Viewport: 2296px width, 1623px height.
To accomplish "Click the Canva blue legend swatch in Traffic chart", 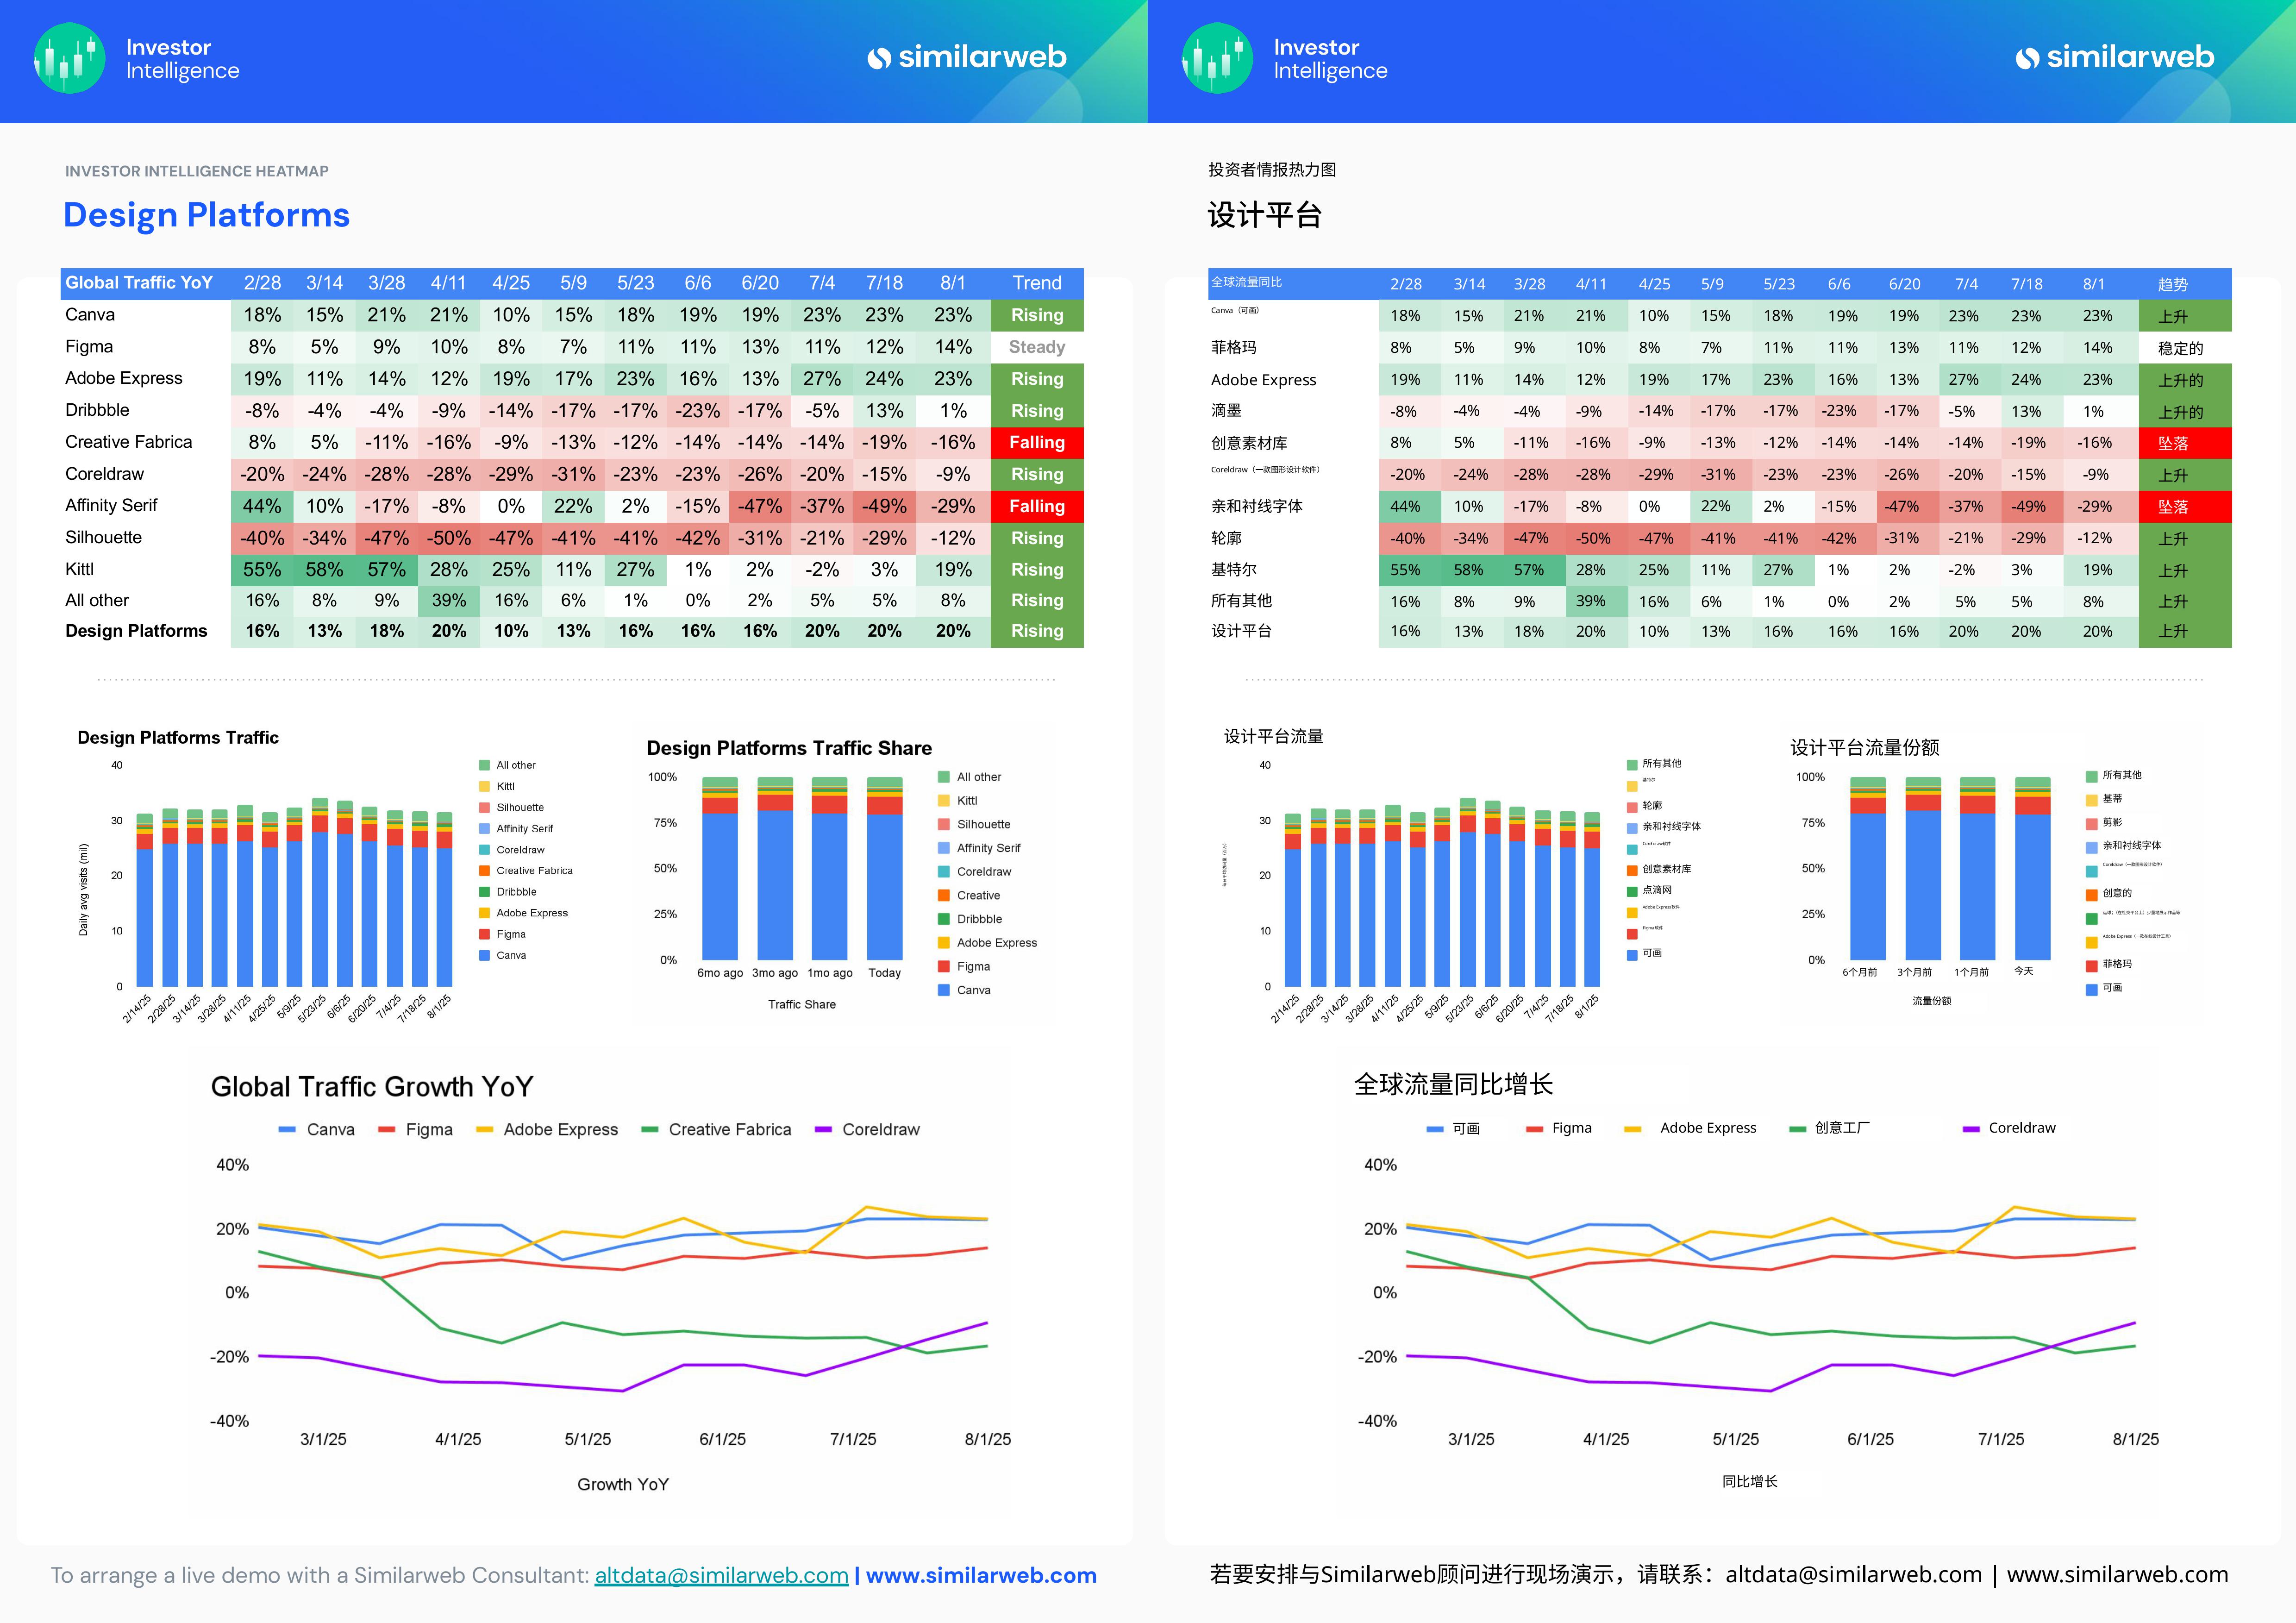I will [x=484, y=956].
